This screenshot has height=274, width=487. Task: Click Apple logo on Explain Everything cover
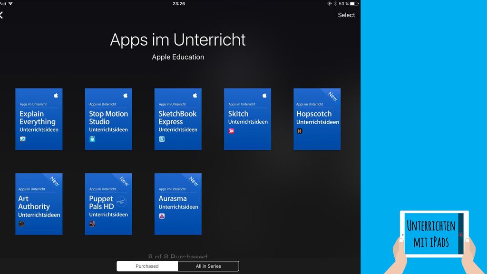click(x=56, y=95)
